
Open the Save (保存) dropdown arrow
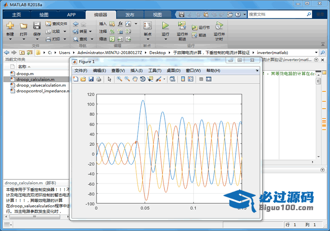[x=37, y=39]
